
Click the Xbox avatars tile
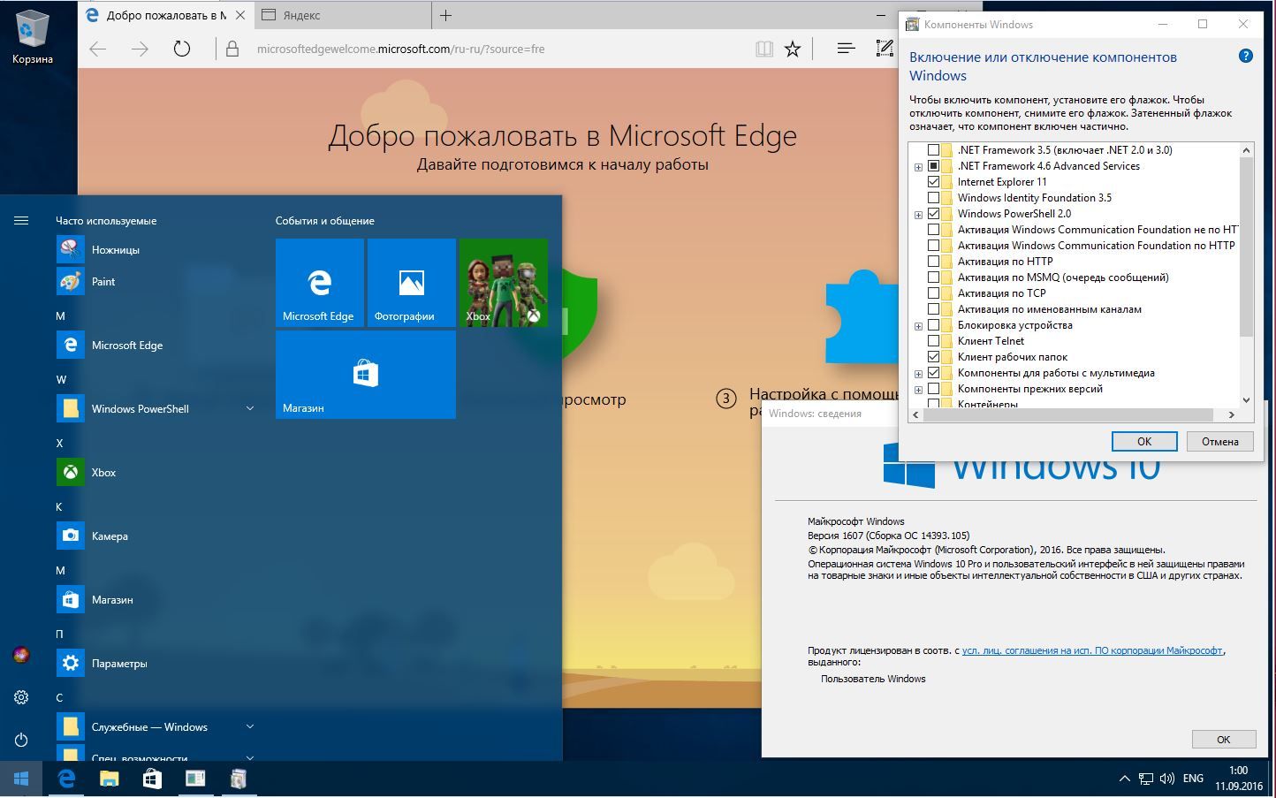pos(504,283)
